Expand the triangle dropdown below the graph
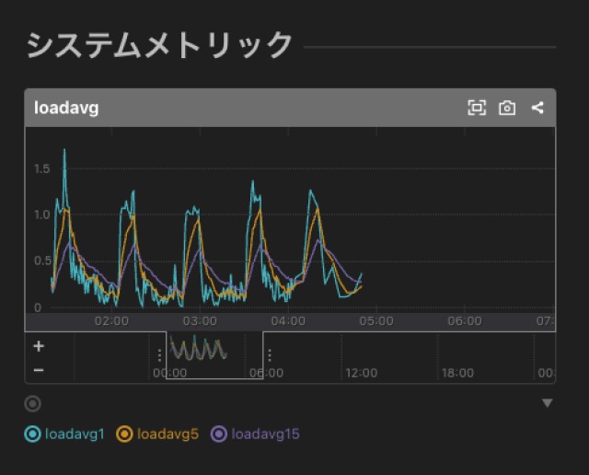The width and height of the screenshot is (589, 475). click(x=548, y=403)
